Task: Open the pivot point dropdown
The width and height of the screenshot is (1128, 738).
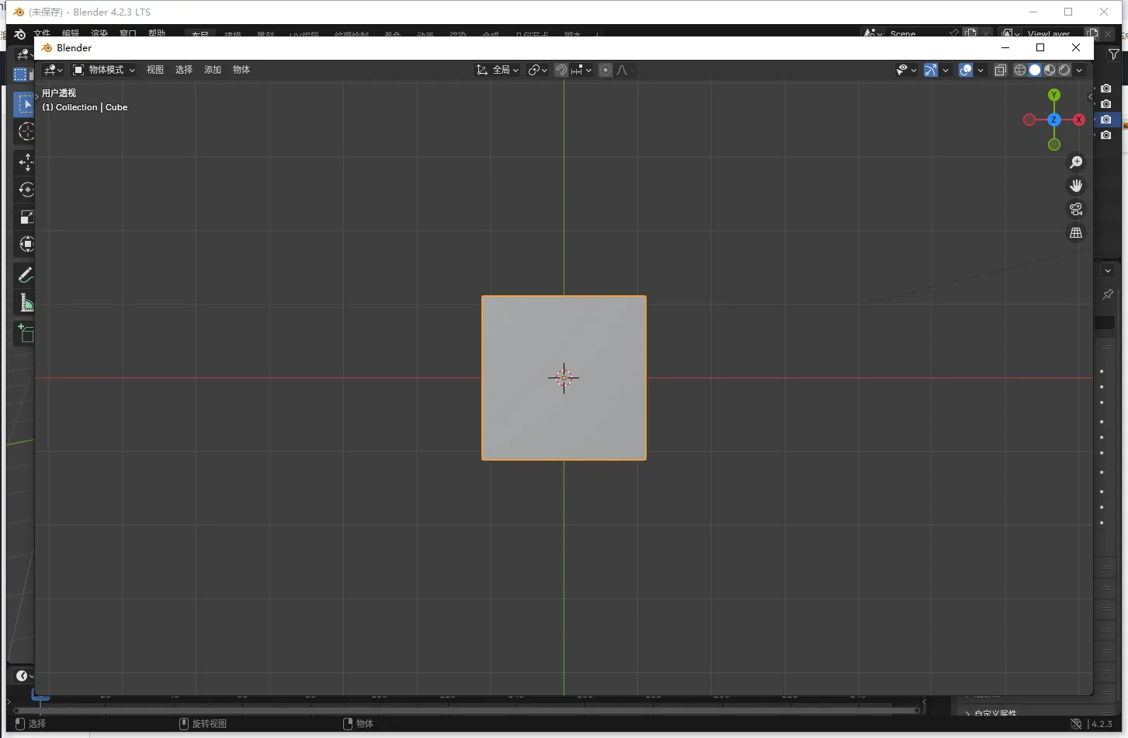Action: click(537, 70)
